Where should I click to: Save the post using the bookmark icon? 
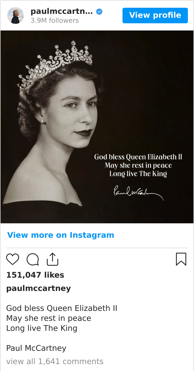click(x=181, y=259)
